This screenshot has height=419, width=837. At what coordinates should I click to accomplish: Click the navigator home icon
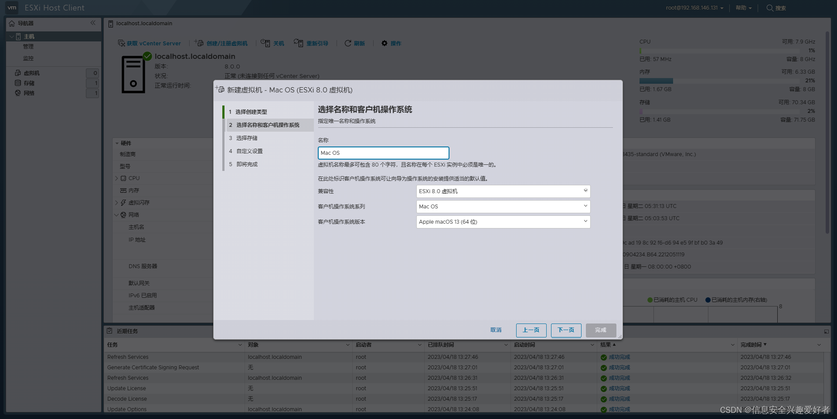[12, 24]
